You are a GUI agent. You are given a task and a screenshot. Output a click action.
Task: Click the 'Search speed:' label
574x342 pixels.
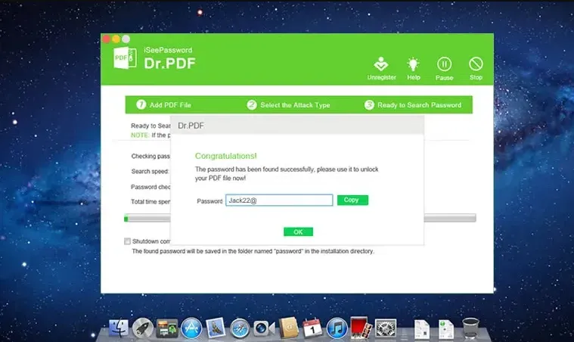[x=150, y=171]
